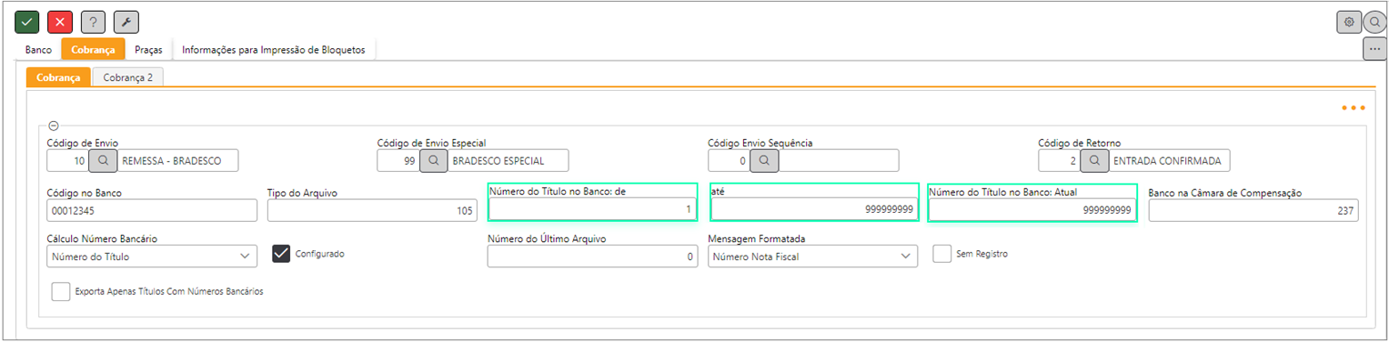
Task: Open the Cobrança 2 sub-tab
Action: (127, 78)
